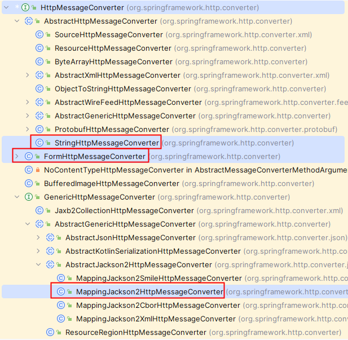Screen dimensions: 348x340
Task: Expand the AbstractJsonHttpMessageConverter node
Action: pyautogui.click(x=38, y=238)
